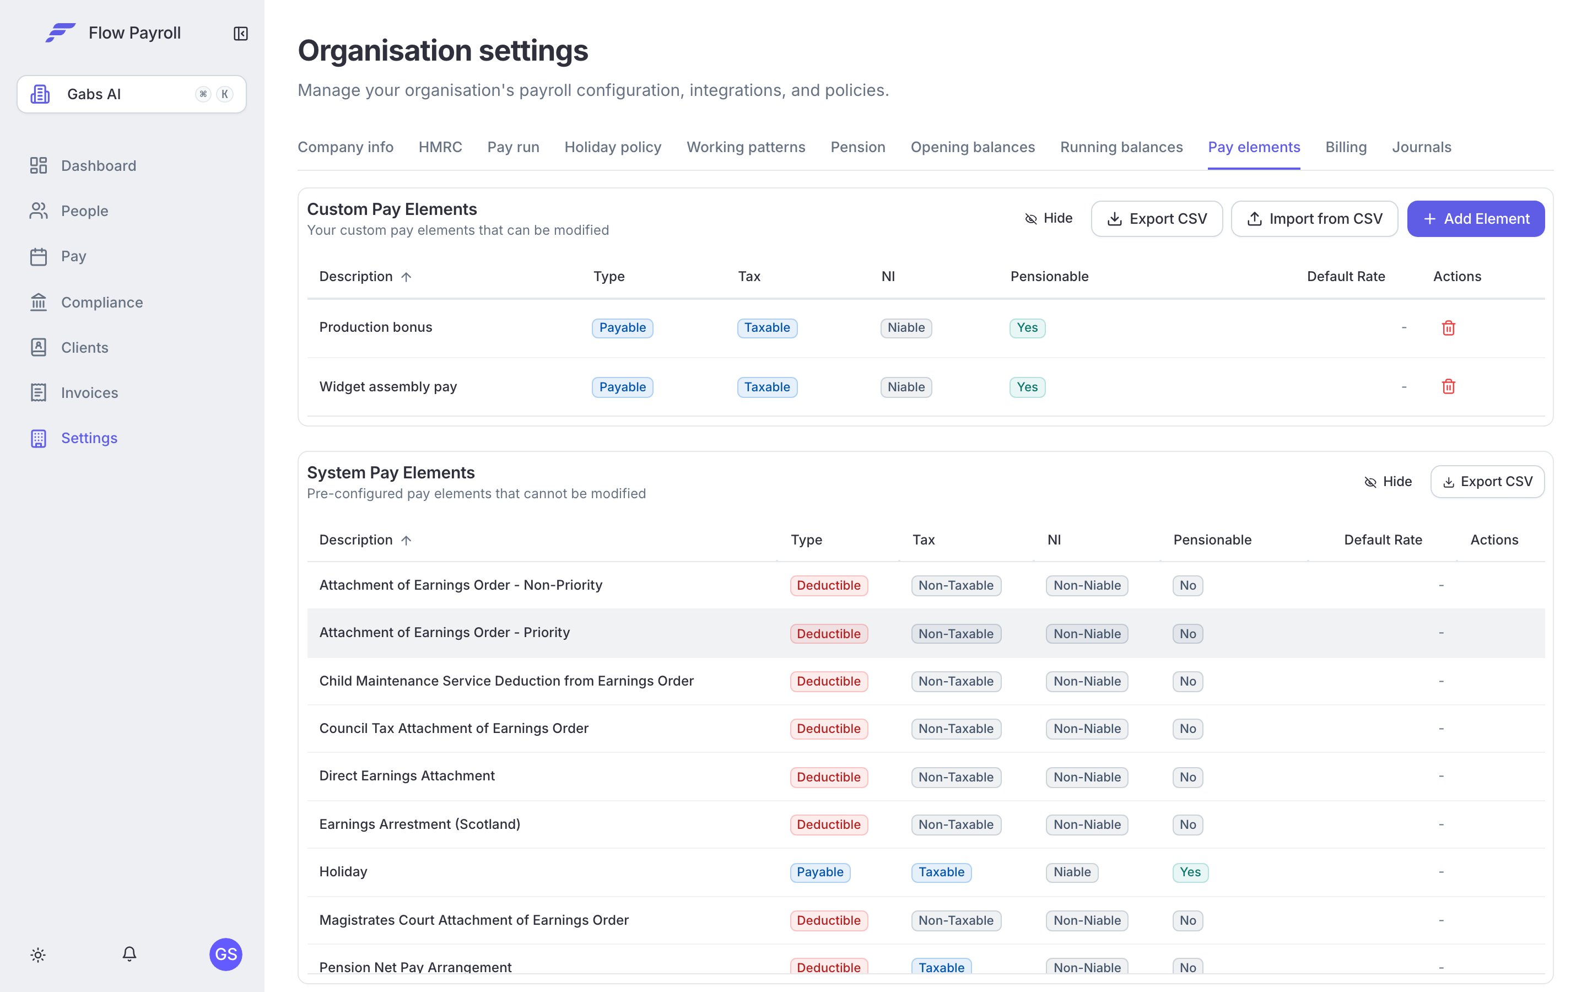Click Council Tax Attachment of Earnings Order
The image size is (1587, 992).
[x=454, y=728]
